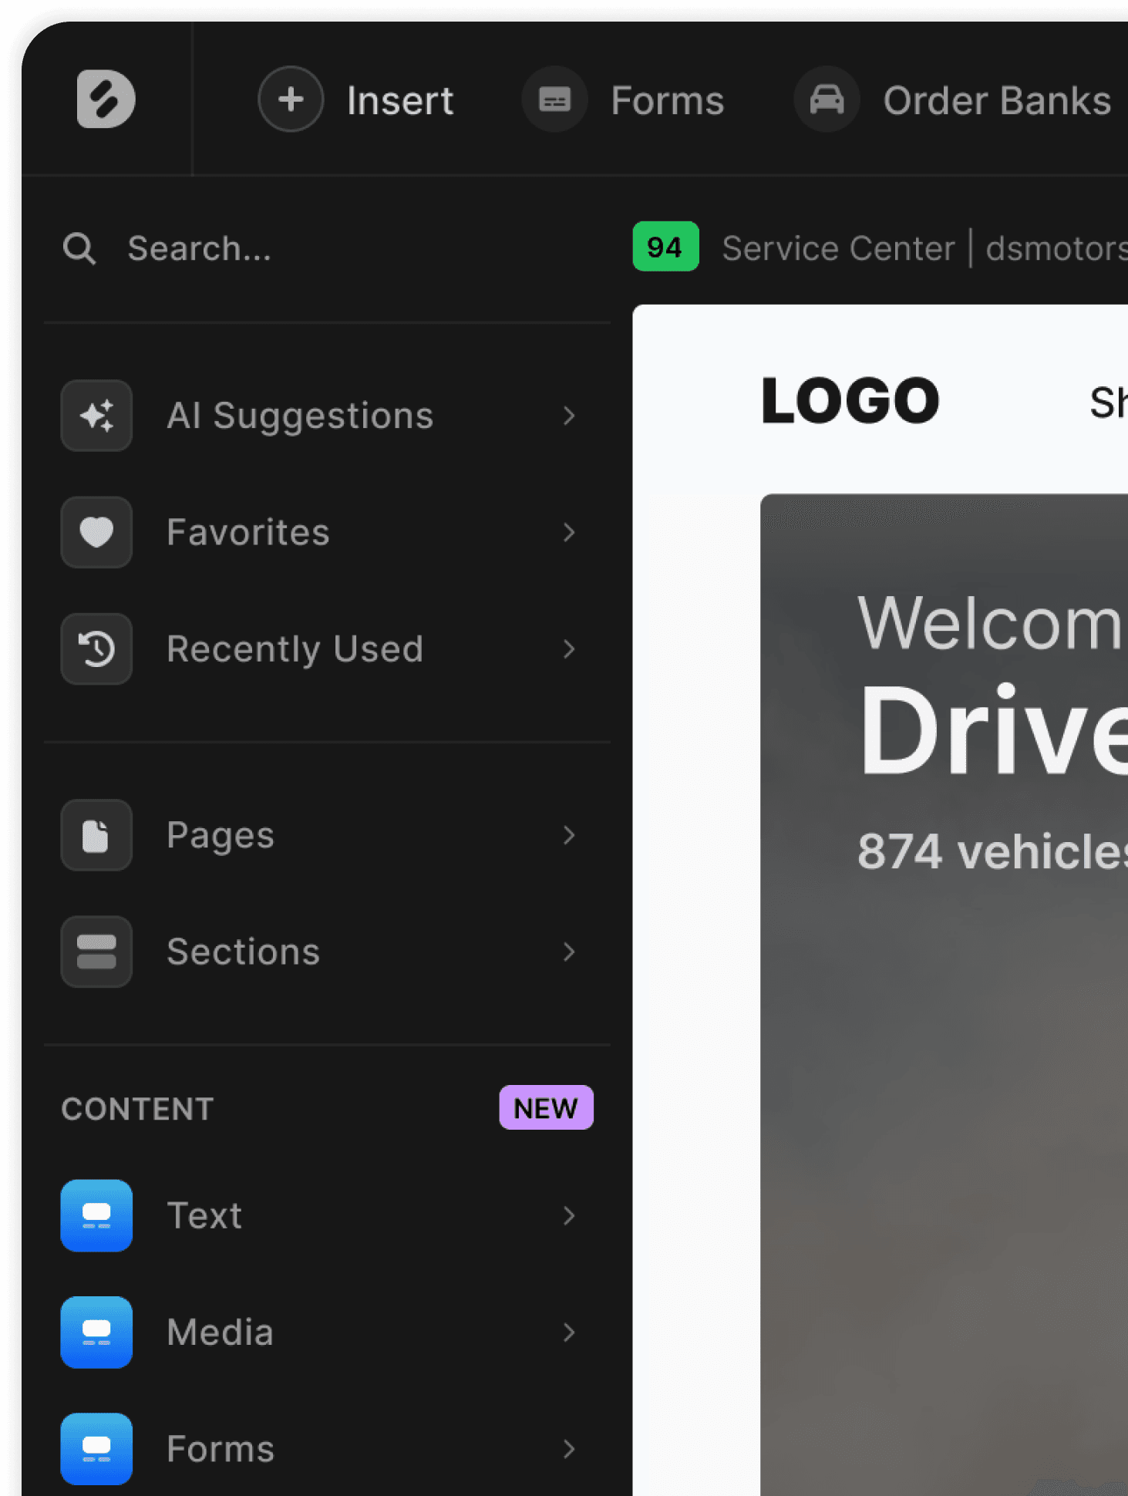Image resolution: width=1128 pixels, height=1496 pixels.
Task: Click the Recently Used history icon
Action: coord(96,649)
